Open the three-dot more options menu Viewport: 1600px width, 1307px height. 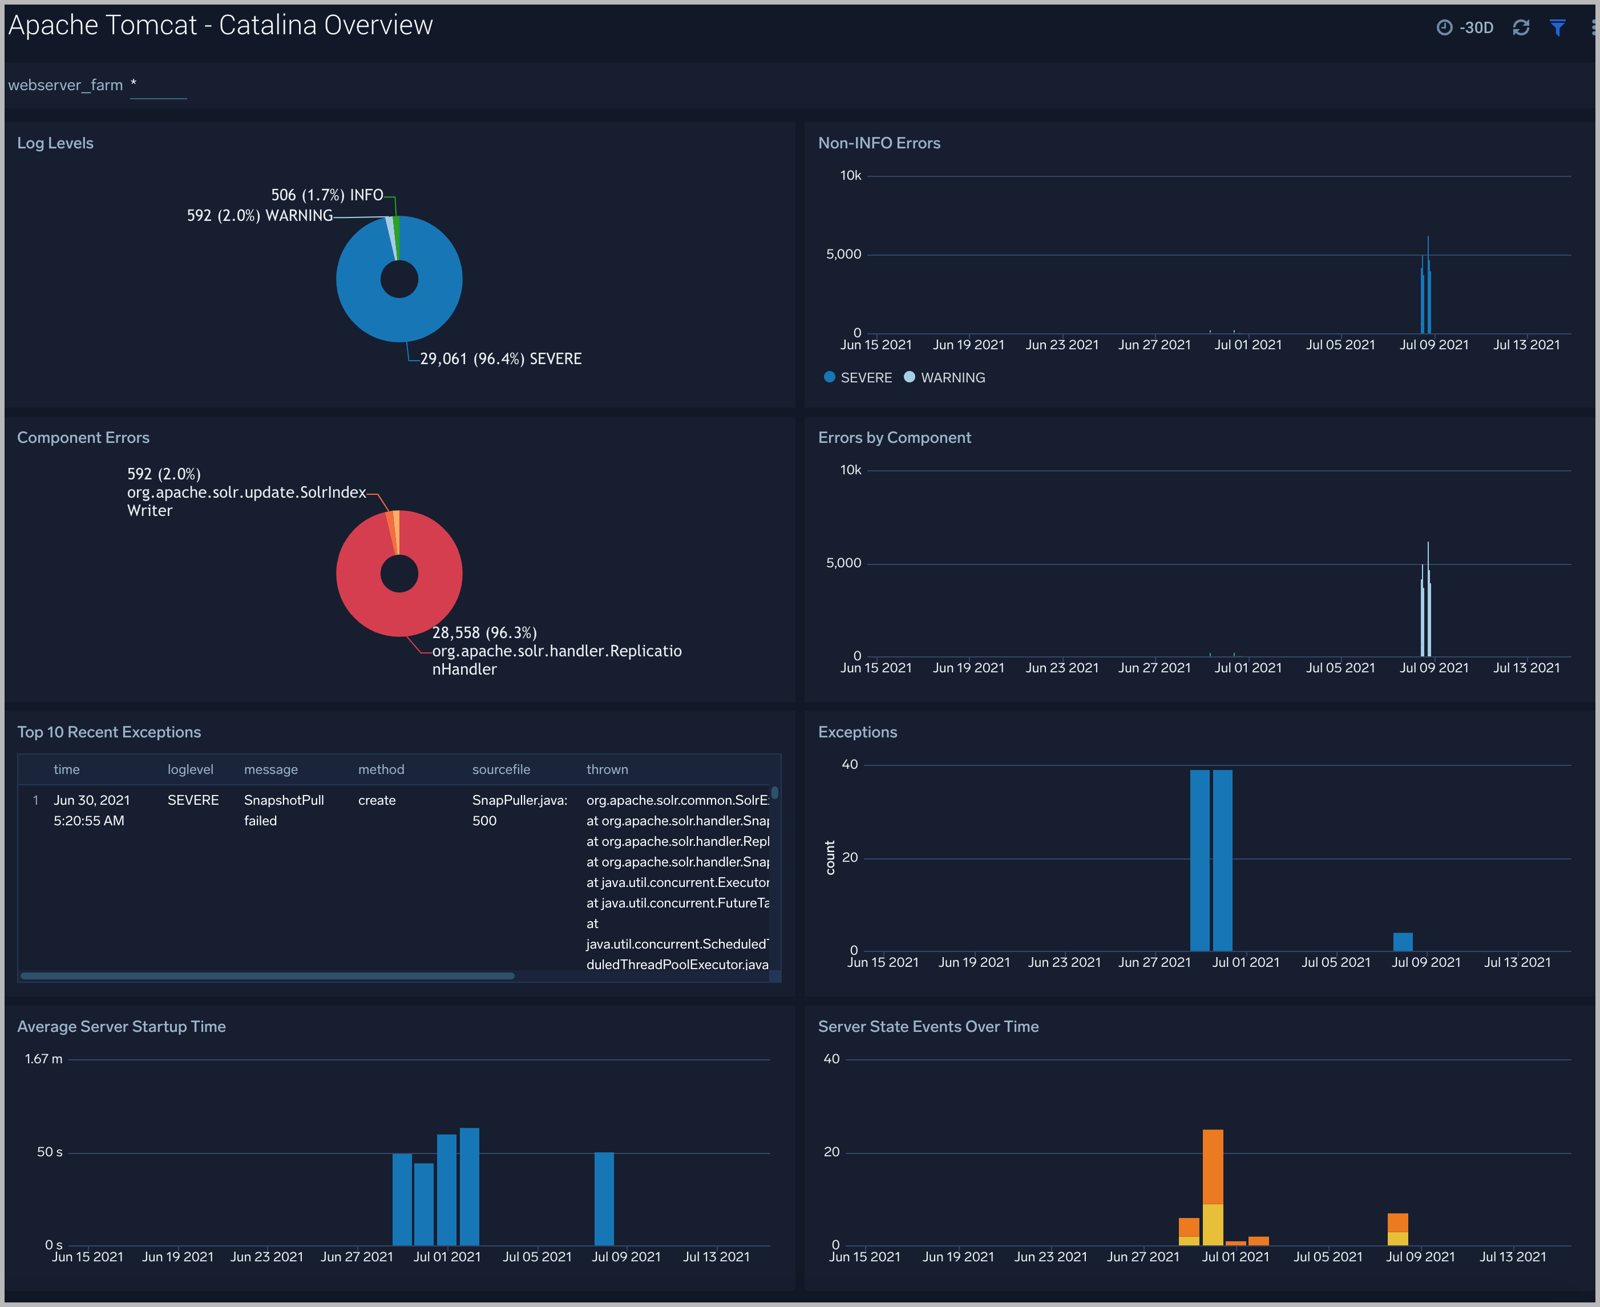point(1593,28)
